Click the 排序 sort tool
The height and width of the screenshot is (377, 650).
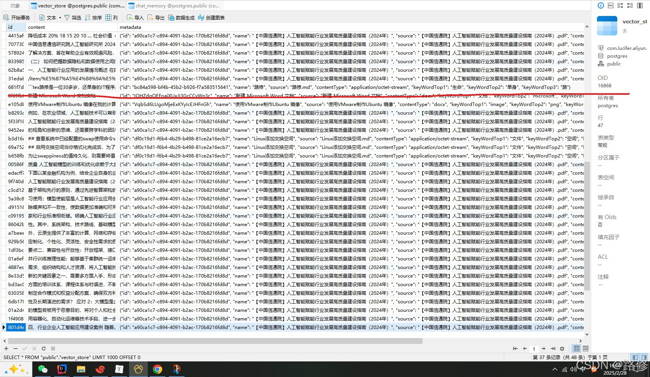(94, 18)
